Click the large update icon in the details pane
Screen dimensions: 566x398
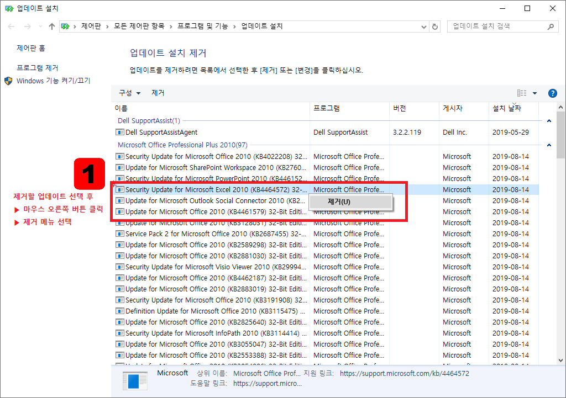(x=135, y=381)
